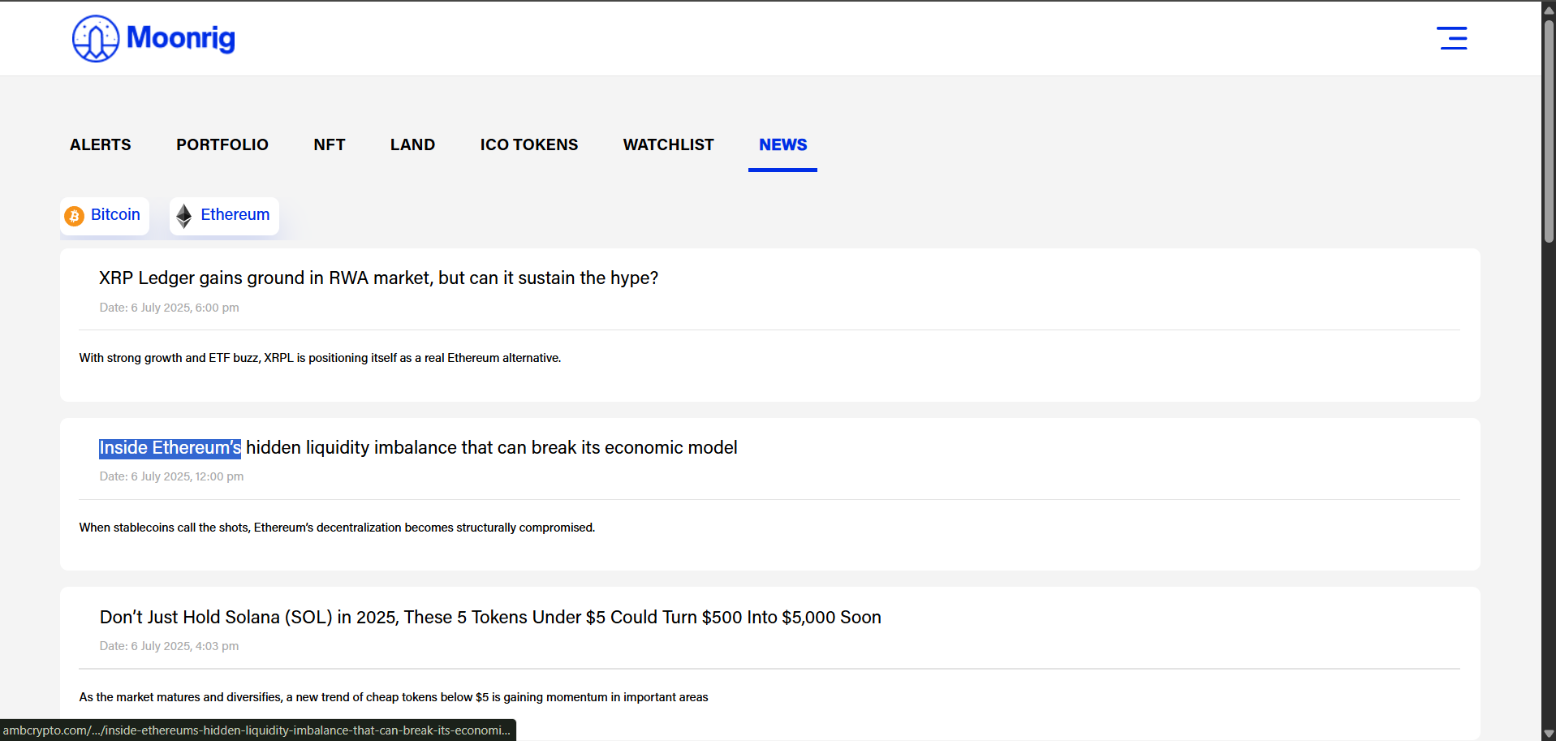This screenshot has height=741, width=1556.
Task: Open the ICO TOKENS tab
Action: pyautogui.click(x=529, y=144)
